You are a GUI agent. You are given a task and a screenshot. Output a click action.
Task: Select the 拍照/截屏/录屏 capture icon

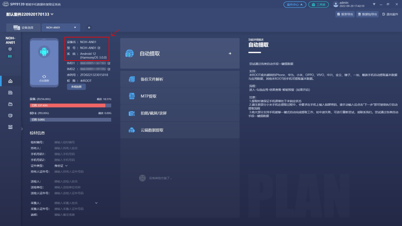[x=132, y=113]
